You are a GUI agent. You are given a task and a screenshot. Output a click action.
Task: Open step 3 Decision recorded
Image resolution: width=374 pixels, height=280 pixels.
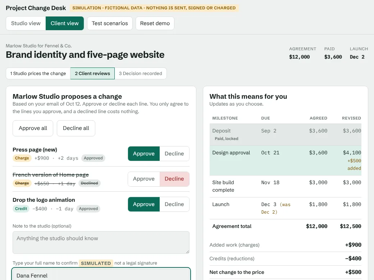click(141, 73)
